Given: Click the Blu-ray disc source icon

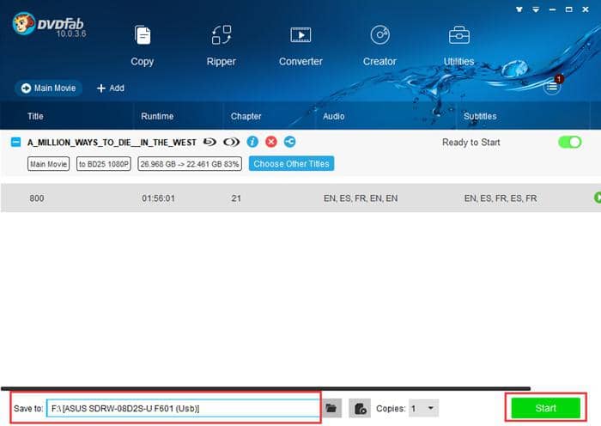Looking at the screenshot, I should pos(209,142).
